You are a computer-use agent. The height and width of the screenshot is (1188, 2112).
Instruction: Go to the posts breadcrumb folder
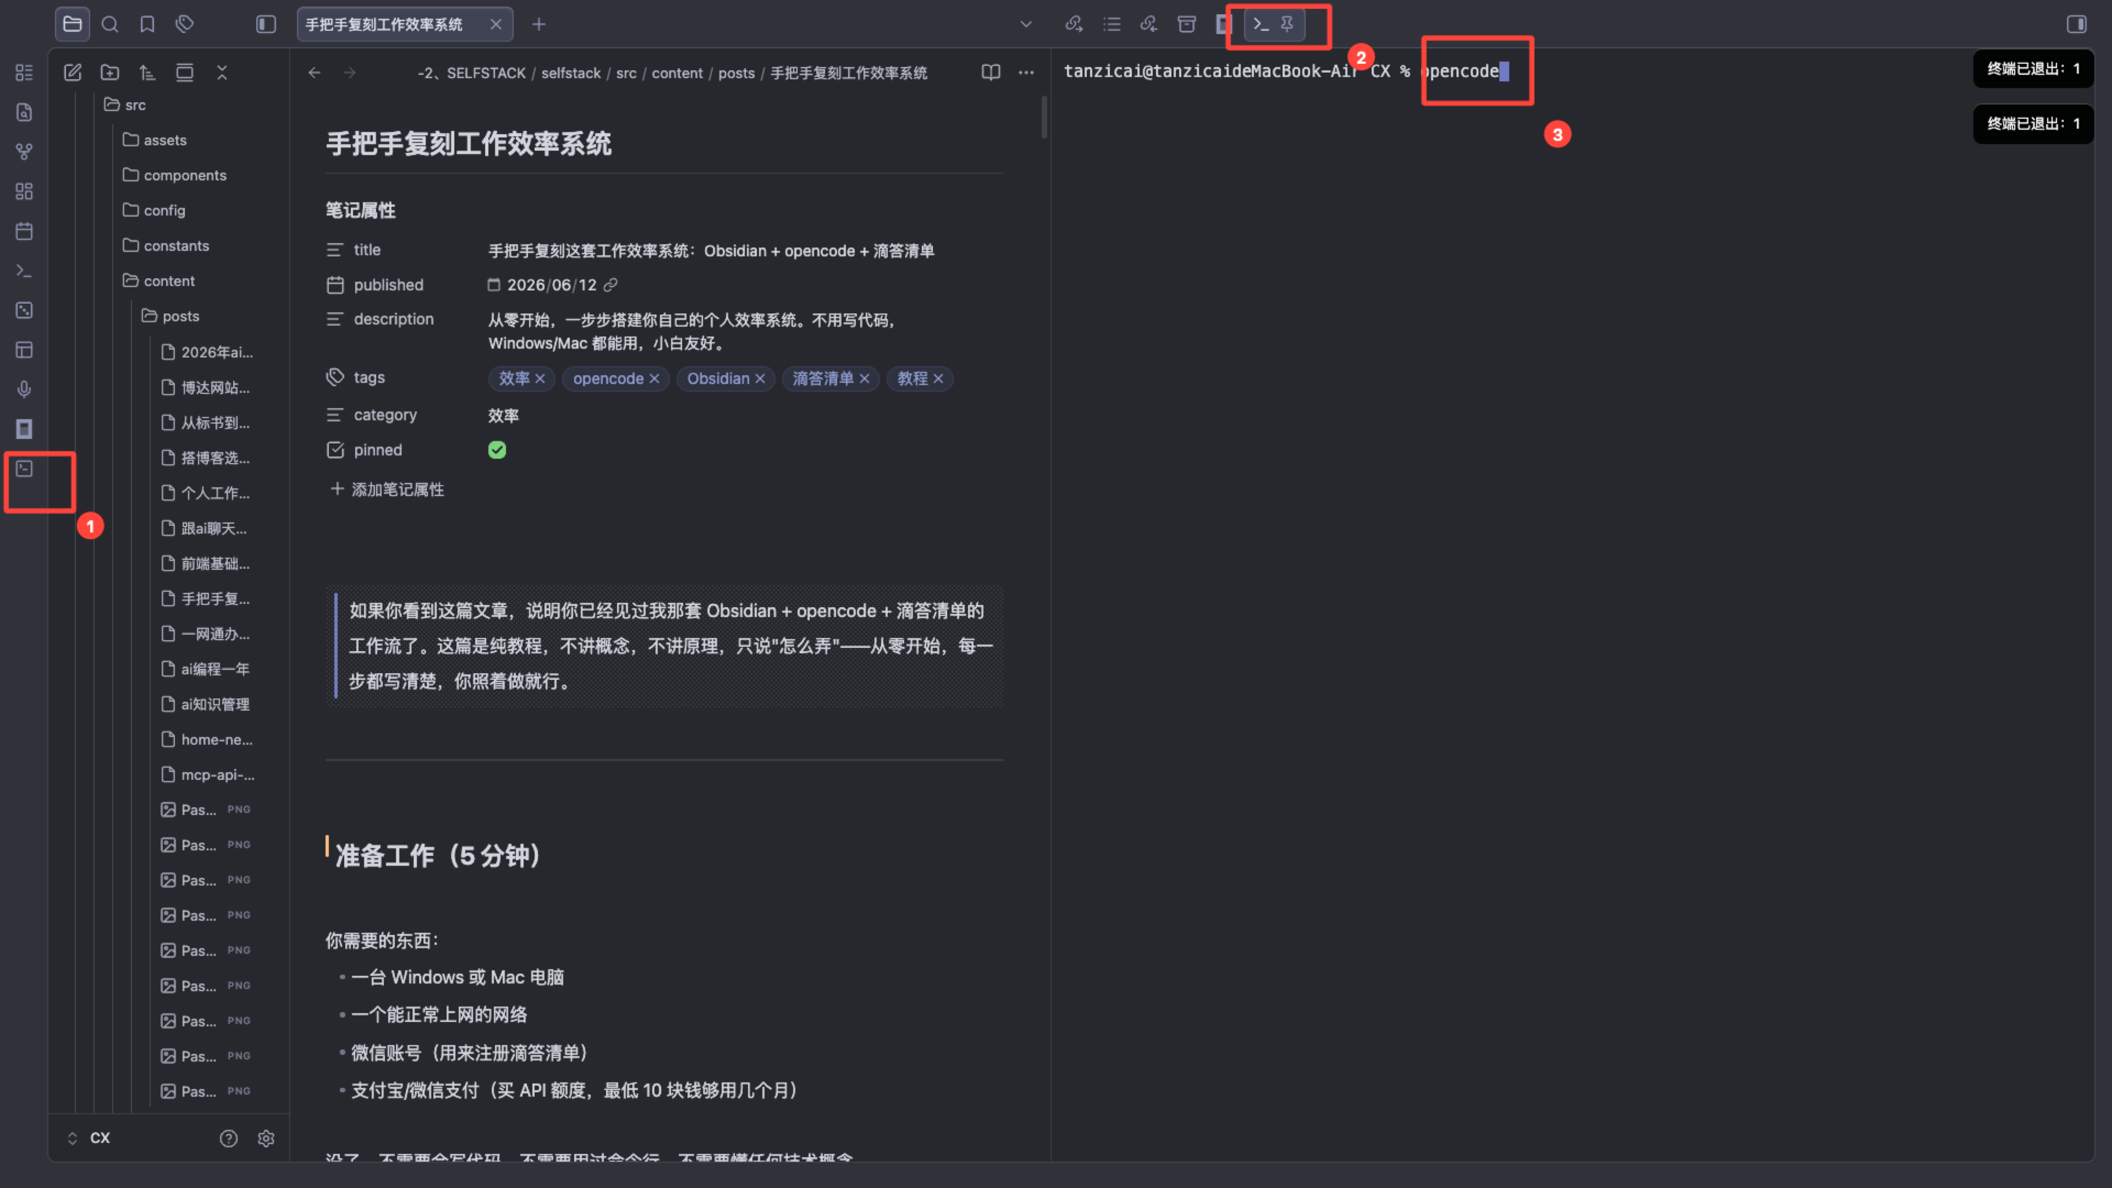[x=736, y=73]
